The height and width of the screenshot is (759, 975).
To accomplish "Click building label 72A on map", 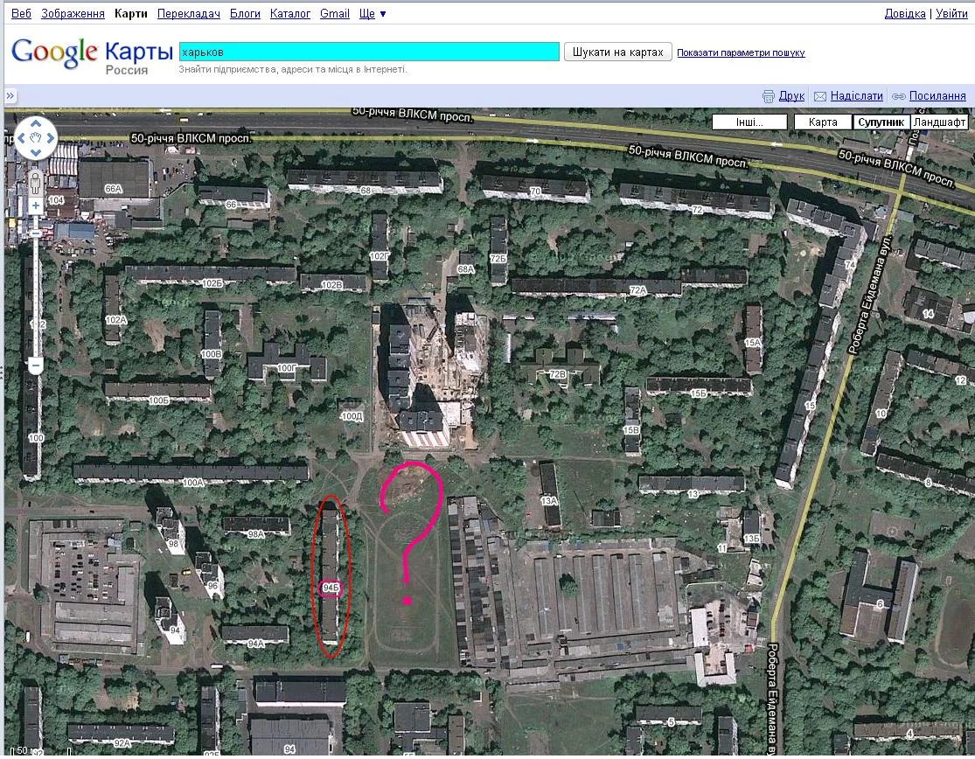I will tap(638, 290).
